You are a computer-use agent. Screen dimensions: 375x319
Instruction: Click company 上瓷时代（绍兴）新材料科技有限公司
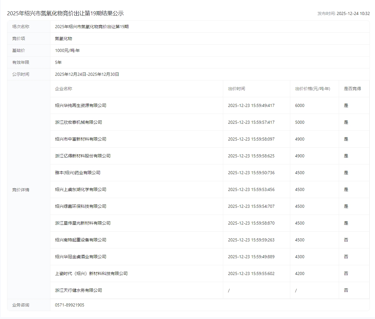[91, 273]
